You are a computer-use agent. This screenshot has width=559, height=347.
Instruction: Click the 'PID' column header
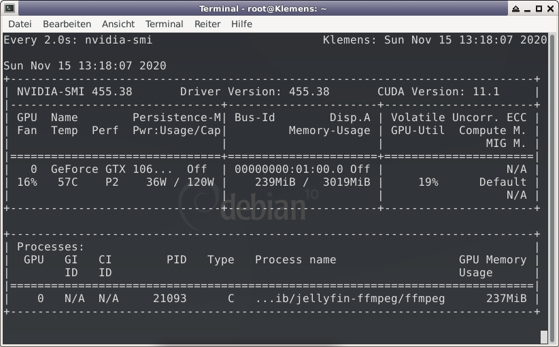tap(176, 260)
